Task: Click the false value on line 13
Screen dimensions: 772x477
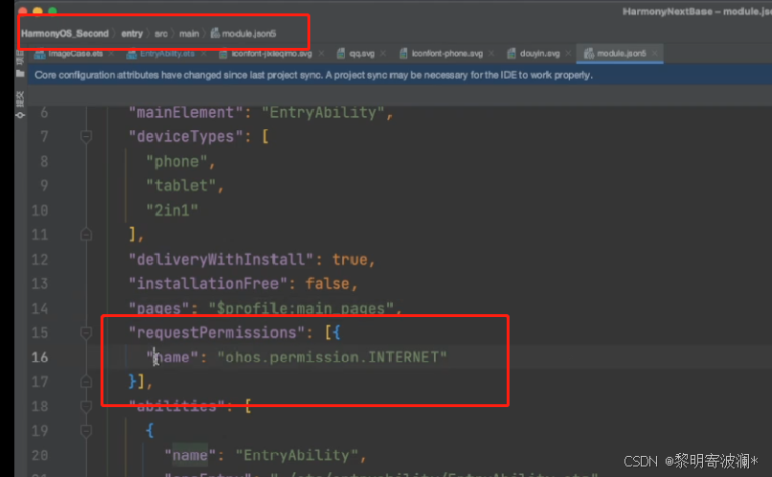Action: click(328, 284)
